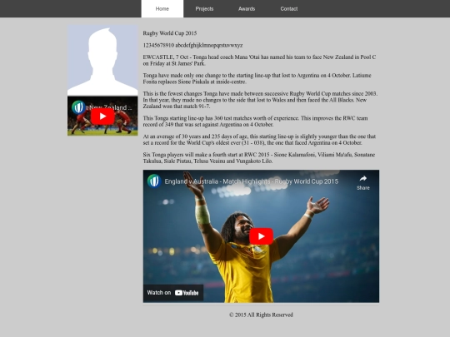Click World Rugby channel logo on large video
This screenshot has height=337, width=450.
point(154,181)
